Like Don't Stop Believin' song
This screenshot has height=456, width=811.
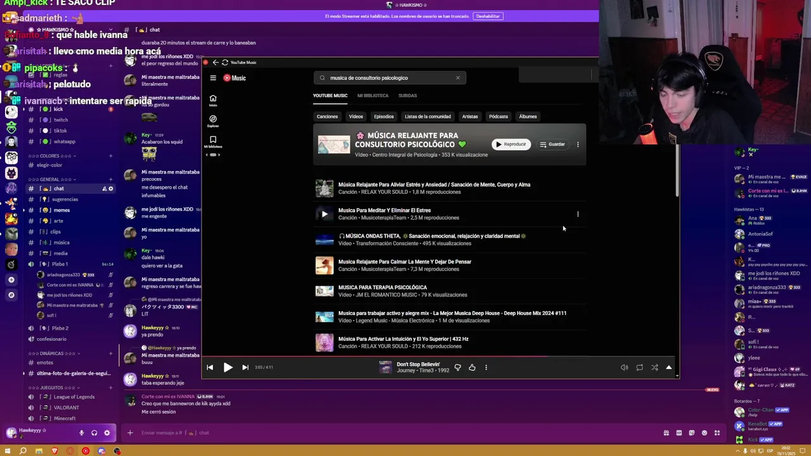[472, 367]
